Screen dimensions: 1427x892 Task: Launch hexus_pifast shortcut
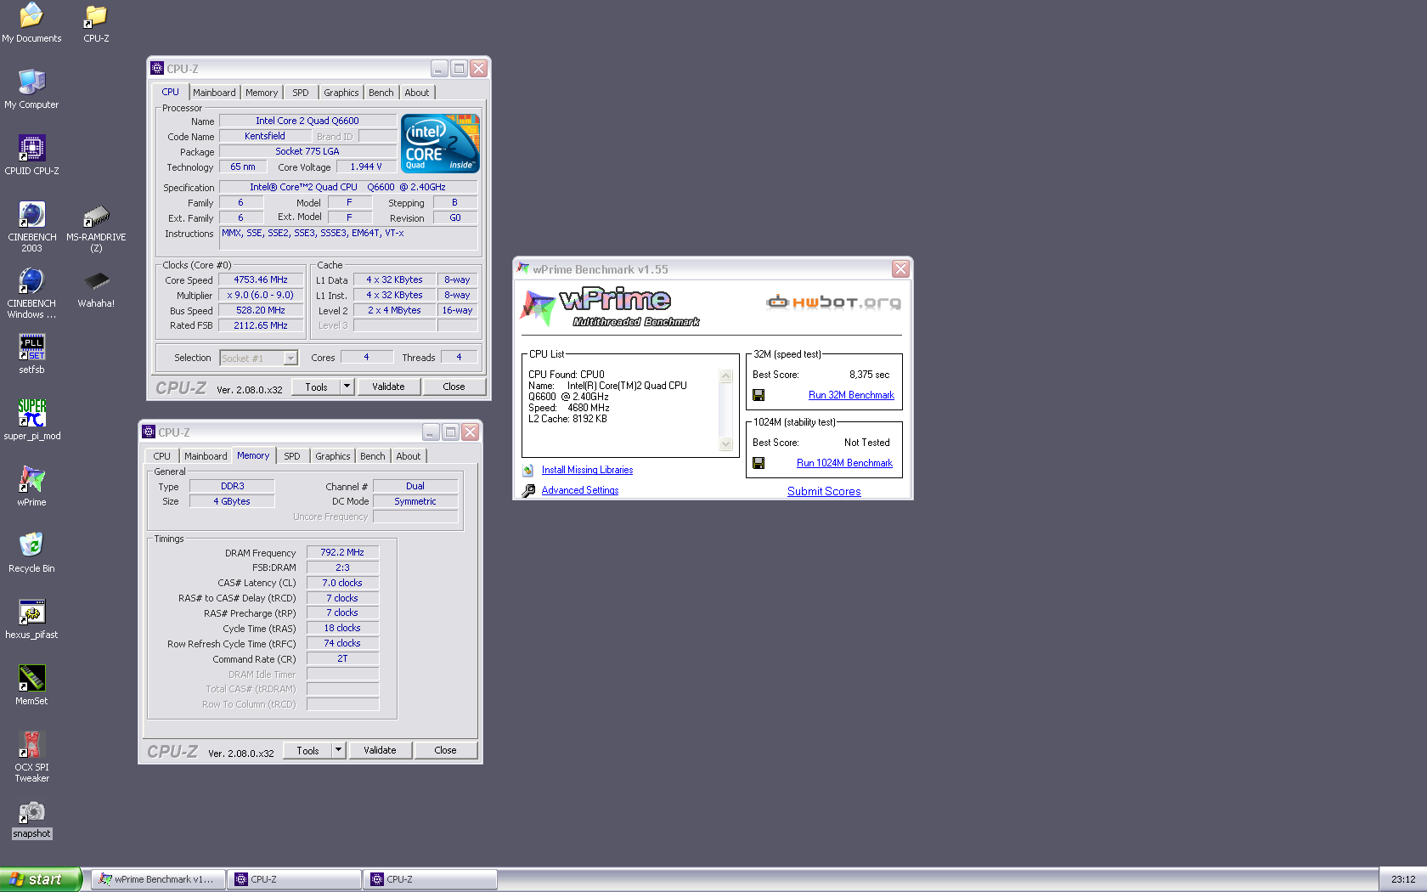tap(31, 619)
